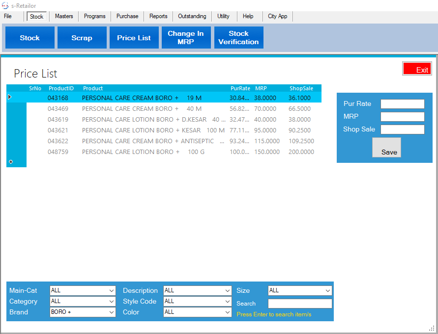Click the Stock toolbar button

click(29, 38)
